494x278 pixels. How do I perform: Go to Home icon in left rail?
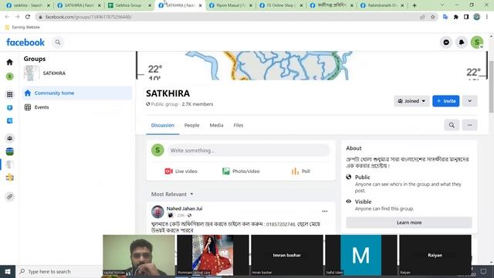click(10, 62)
